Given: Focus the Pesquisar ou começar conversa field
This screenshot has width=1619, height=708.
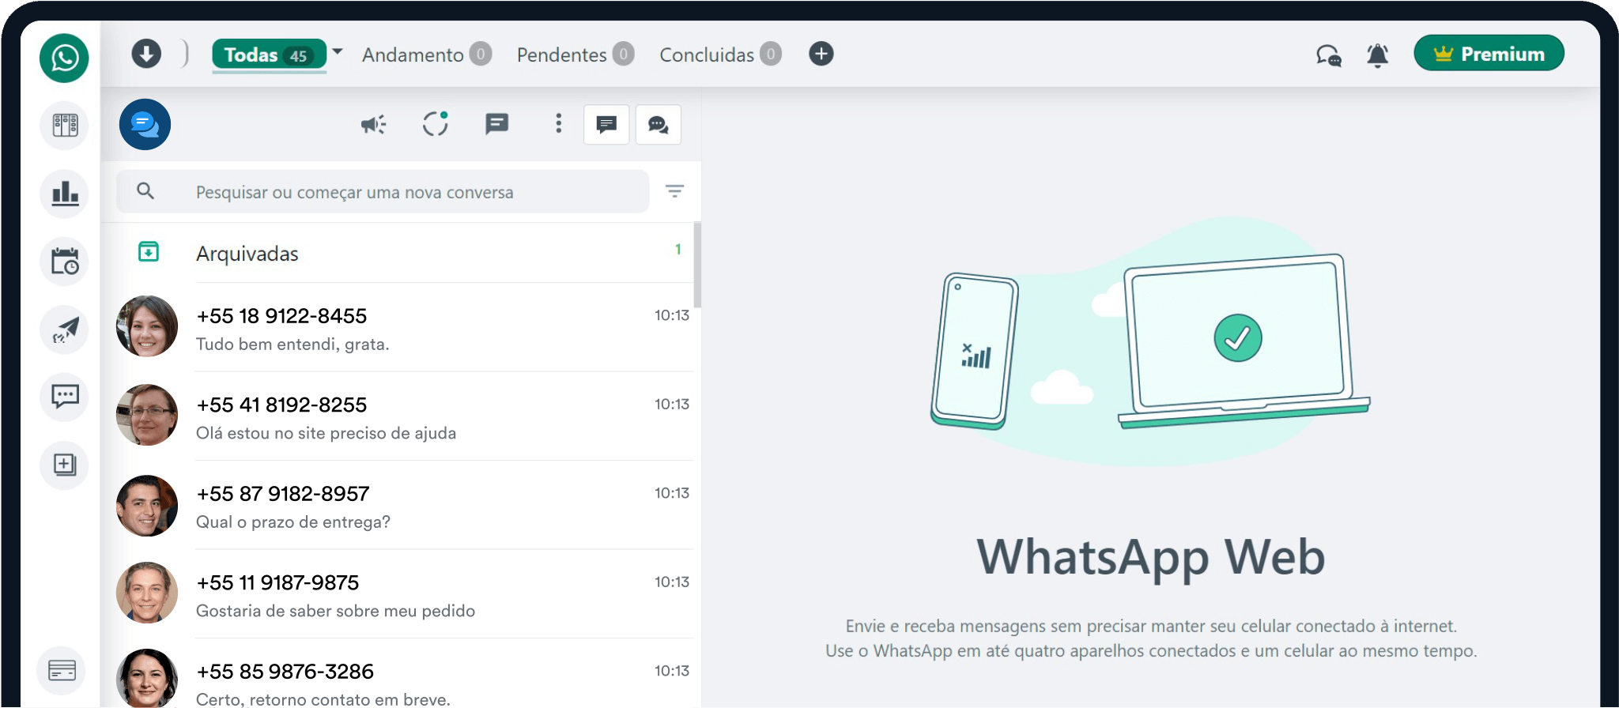Looking at the screenshot, I should [x=383, y=192].
